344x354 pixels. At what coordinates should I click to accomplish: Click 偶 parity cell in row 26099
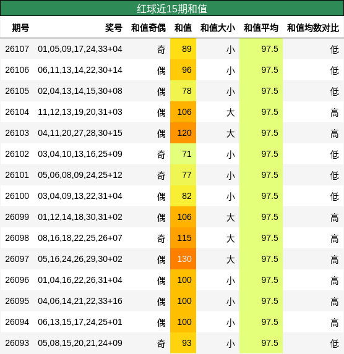point(161,217)
